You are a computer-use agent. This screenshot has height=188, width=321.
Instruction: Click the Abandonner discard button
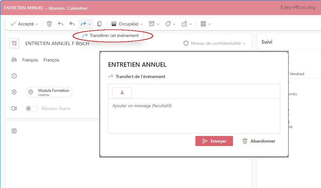[x=259, y=141]
